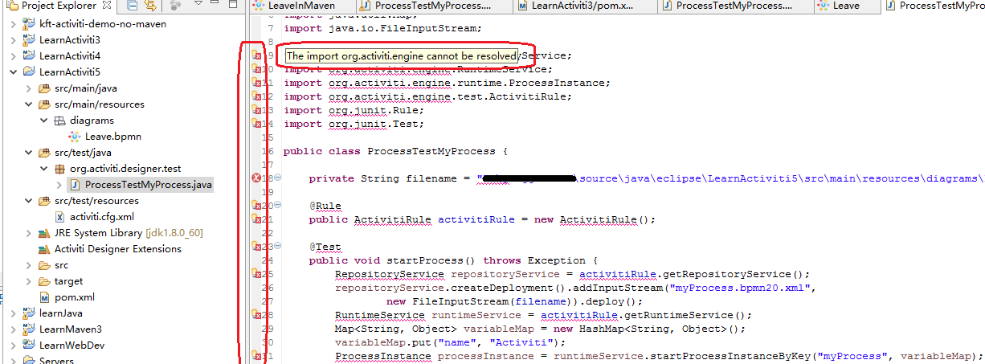Image resolution: width=985 pixels, height=364 pixels.
Task: Select the Project Explorer view tab
Action: 60,6
